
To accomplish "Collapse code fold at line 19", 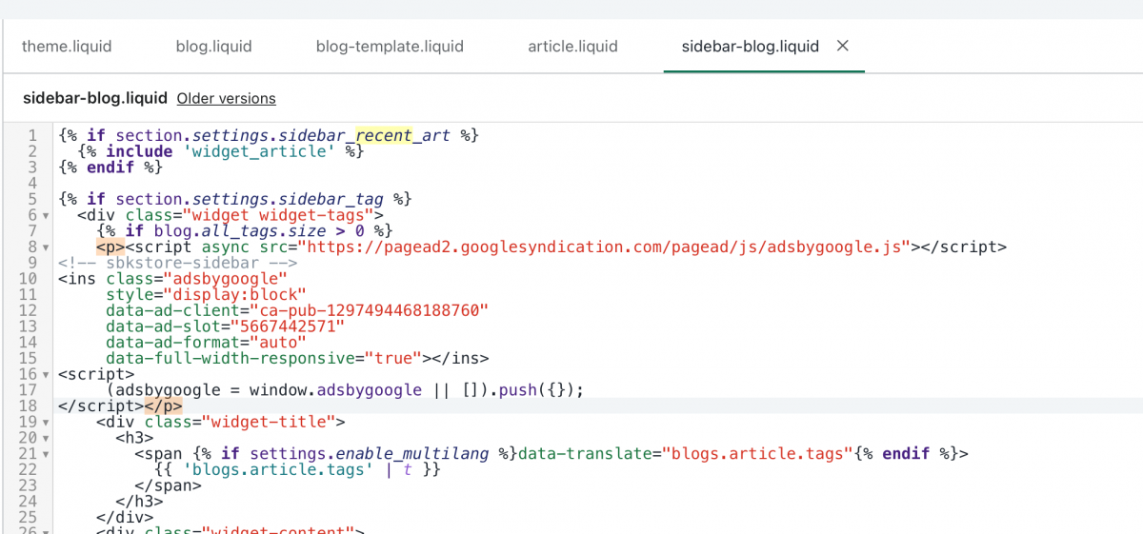I will (46, 422).
